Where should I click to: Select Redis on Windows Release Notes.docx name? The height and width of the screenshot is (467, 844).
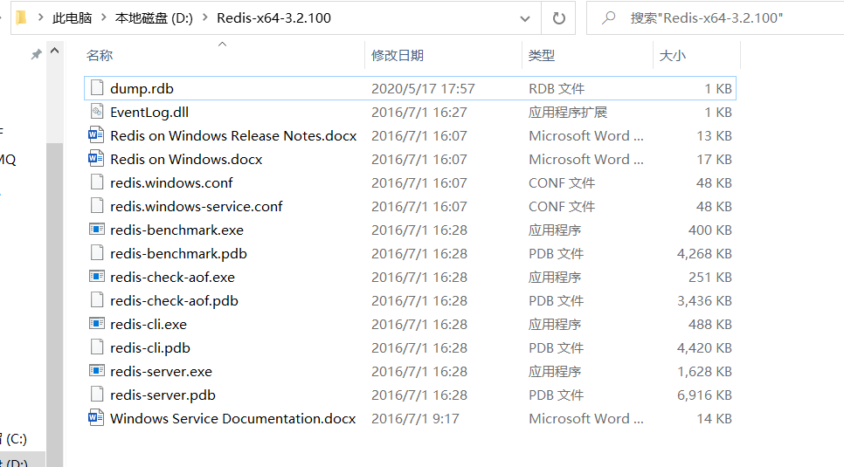[x=233, y=136]
